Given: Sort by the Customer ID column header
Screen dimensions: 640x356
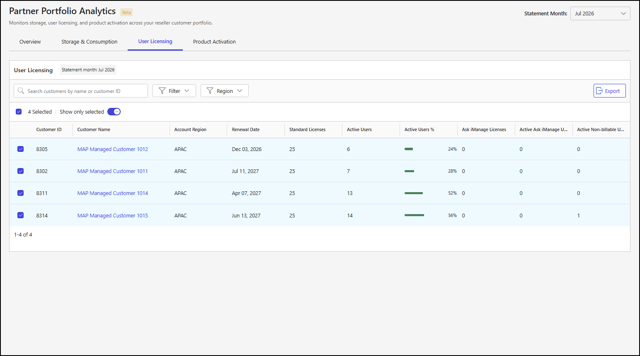Looking at the screenshot, I should [49, 129].
